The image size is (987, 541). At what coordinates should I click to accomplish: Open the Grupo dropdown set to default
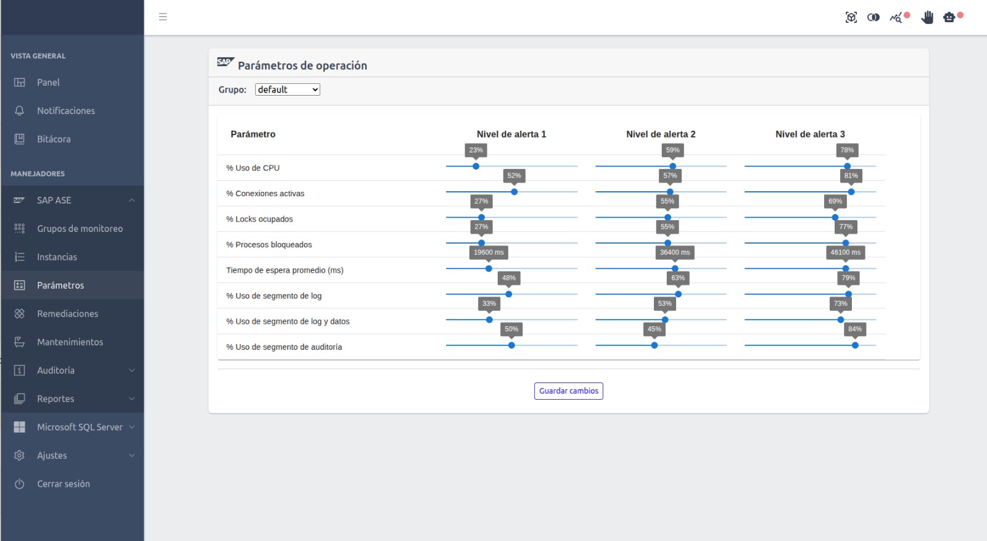(x=287, y=89)
